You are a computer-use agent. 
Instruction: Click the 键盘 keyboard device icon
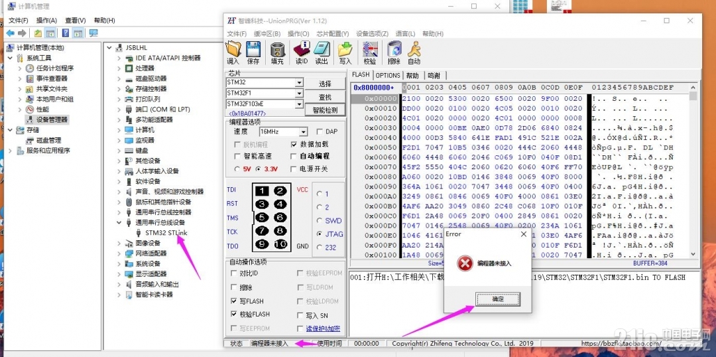click(x=129, y=151)
